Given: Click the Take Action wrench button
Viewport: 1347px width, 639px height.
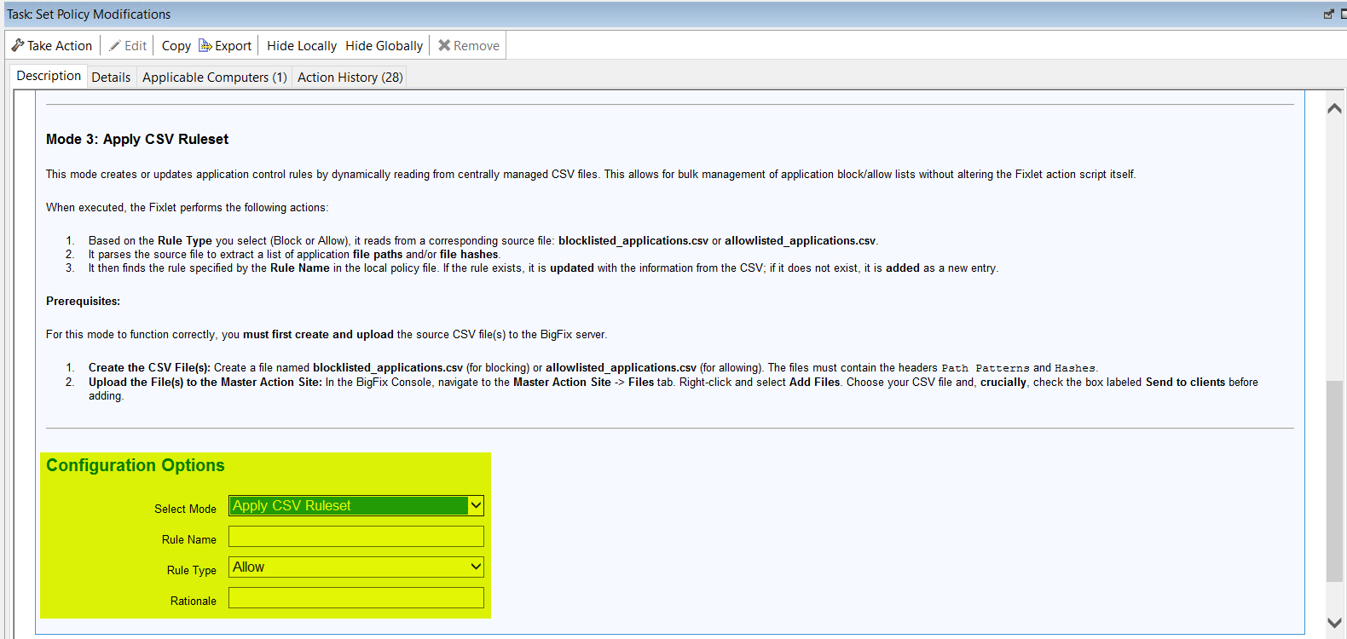Looking at the screenshot, I should (52, 46).
